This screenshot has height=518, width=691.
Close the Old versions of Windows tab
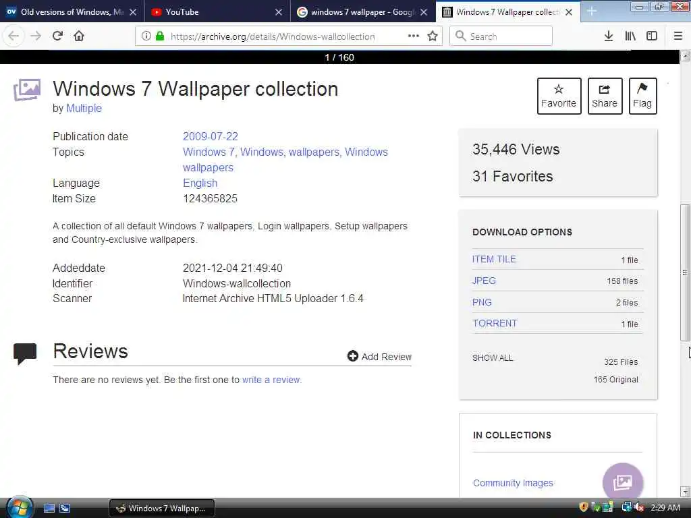coord(133,12)
